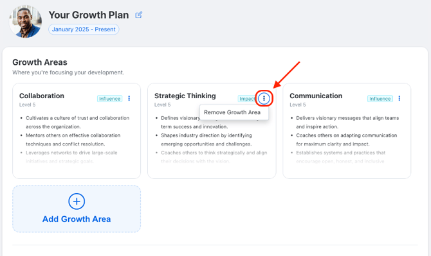Click the Impact tag on Strategic Thinking
Screen dimensions: 431x256
[x=247, y=99]
